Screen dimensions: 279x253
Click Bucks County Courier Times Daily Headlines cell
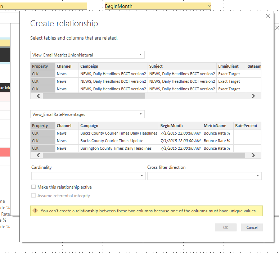(x=119, y=133)
